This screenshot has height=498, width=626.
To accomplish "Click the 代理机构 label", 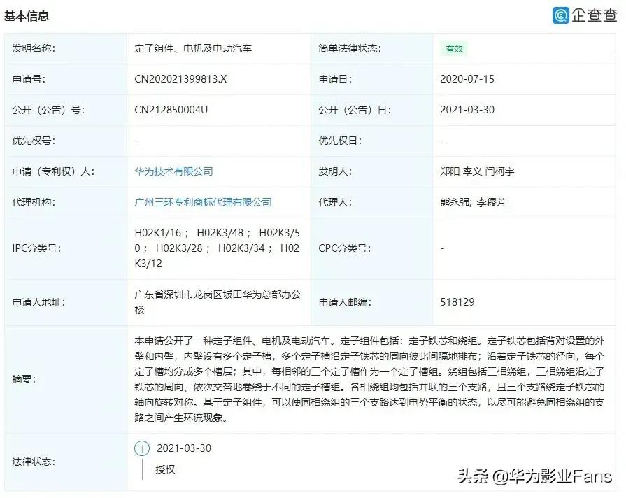I will click(x=34, y=202).
